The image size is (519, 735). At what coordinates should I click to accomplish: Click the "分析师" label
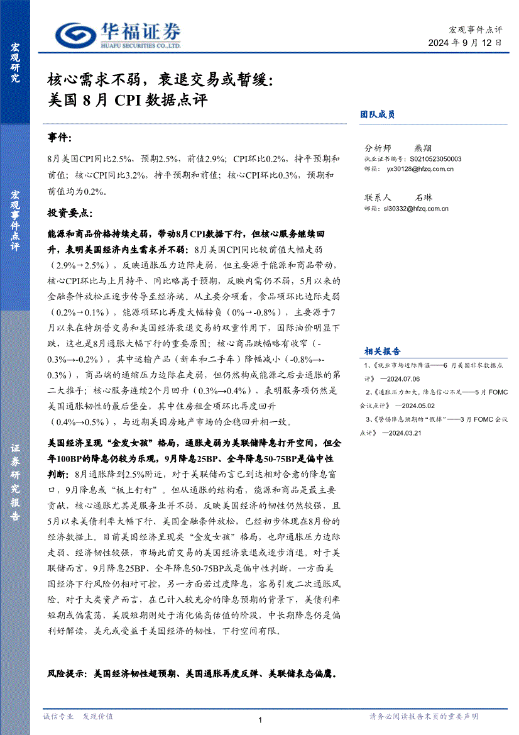(378, 148)
